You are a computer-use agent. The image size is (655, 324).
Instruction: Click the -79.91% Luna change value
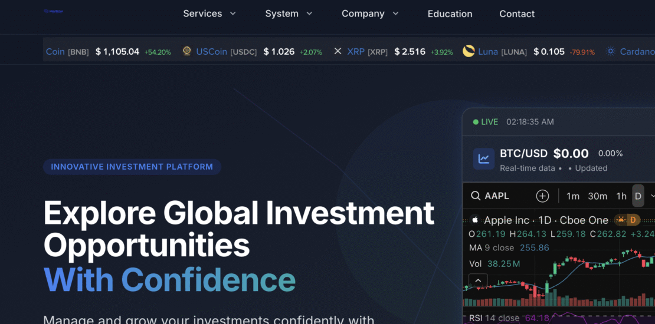point(582,52)
